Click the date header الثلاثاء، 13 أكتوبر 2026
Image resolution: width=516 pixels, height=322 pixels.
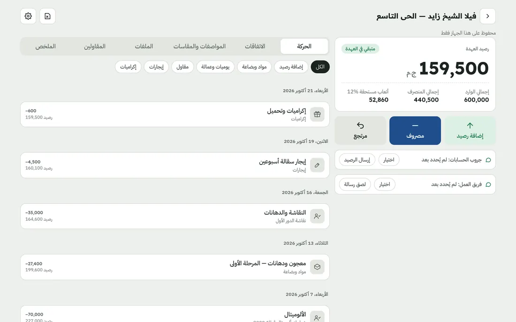306,243
